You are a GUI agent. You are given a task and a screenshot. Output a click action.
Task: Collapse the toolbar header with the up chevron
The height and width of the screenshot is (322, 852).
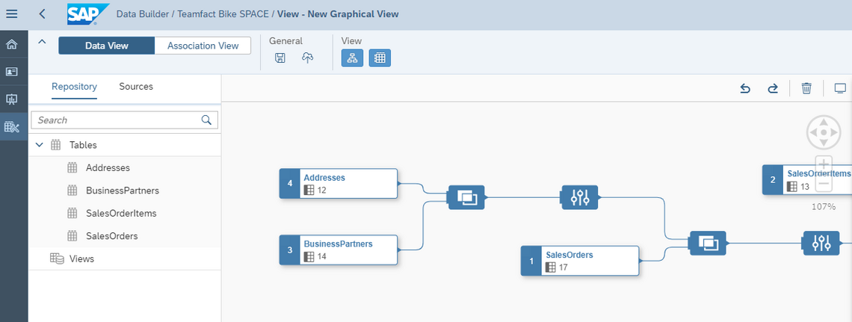tap(43, 42)
